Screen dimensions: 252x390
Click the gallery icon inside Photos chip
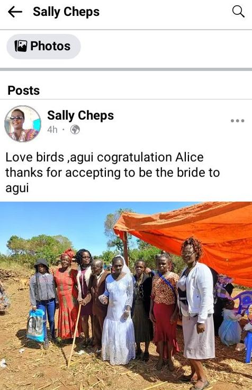[21, 46]
